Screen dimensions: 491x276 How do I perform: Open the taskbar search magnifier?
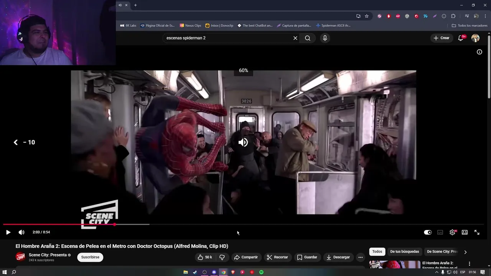[14, 272]
